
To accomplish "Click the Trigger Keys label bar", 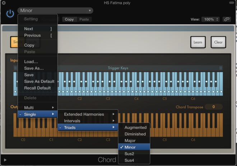I will tap(118, 68).
